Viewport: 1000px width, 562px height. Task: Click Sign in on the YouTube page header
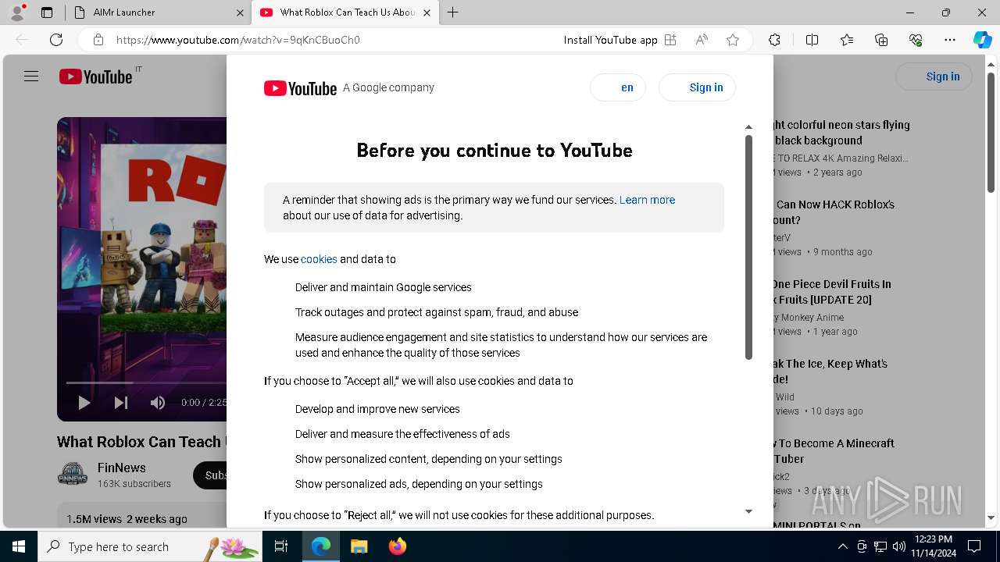click(934, 76)
